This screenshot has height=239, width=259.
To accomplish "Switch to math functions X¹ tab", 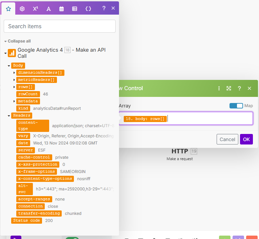I will point(35,9).
